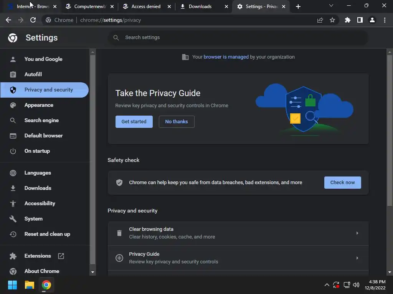This screenshot has height=294, width=393.
Task: Click the browser back arrow
Action: tap(8, 20)
